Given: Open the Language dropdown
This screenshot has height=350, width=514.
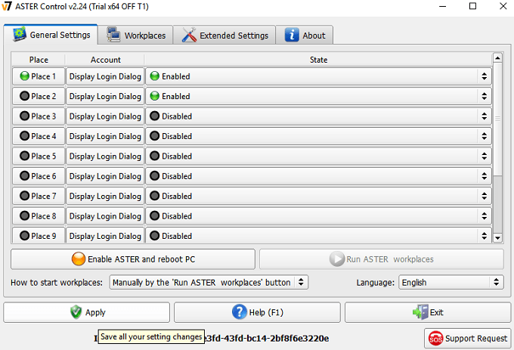Looking at the screenshot, I should [x=451, y=282].
